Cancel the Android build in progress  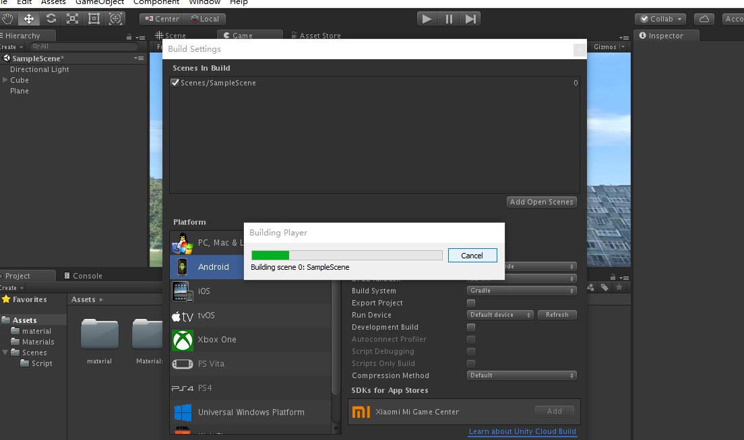[x=472, y=255]
